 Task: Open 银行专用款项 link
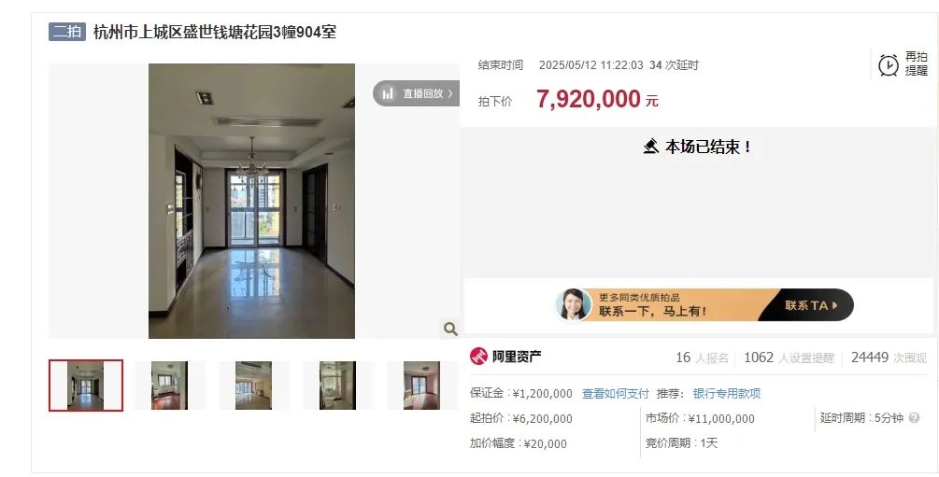tap(727, 394)
